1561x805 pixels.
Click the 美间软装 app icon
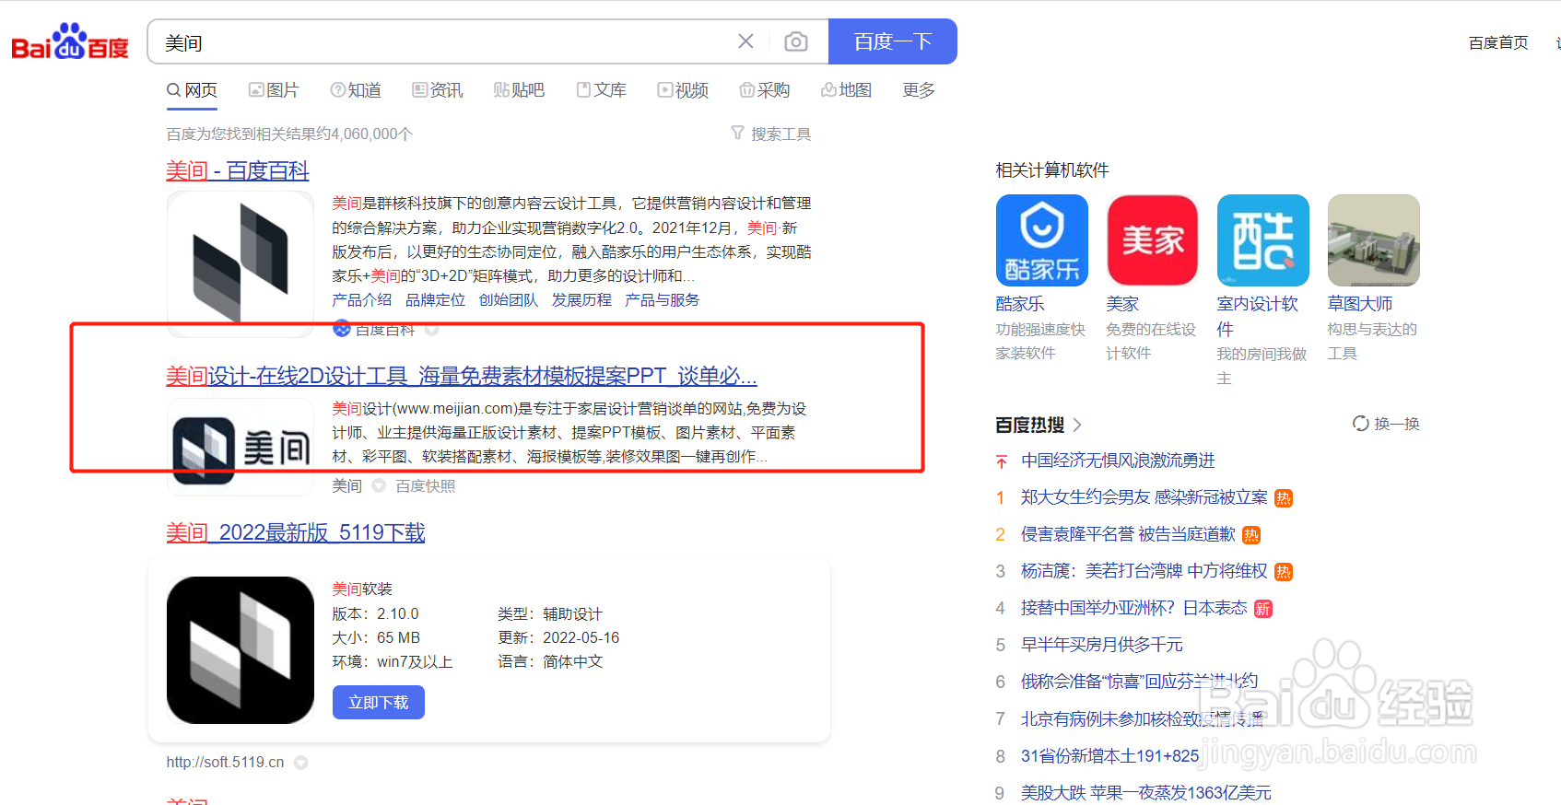click(x=241, y=650)
